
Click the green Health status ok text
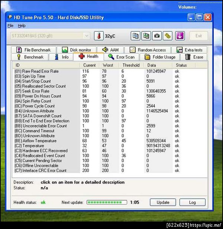click(x=43, y=202)
